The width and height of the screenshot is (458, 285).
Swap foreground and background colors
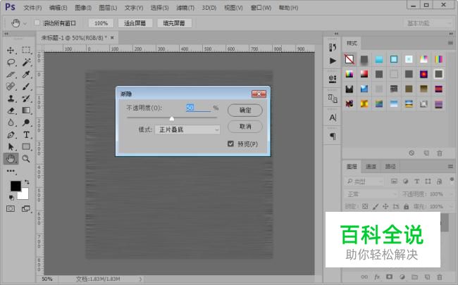27,182
